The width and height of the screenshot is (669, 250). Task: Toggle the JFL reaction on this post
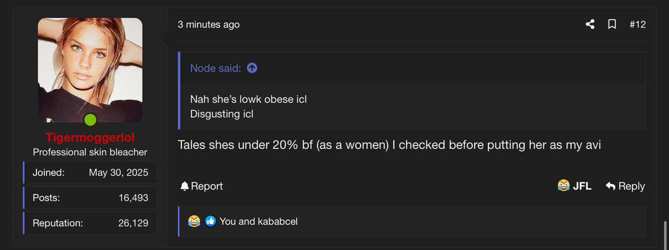(574, 186)
